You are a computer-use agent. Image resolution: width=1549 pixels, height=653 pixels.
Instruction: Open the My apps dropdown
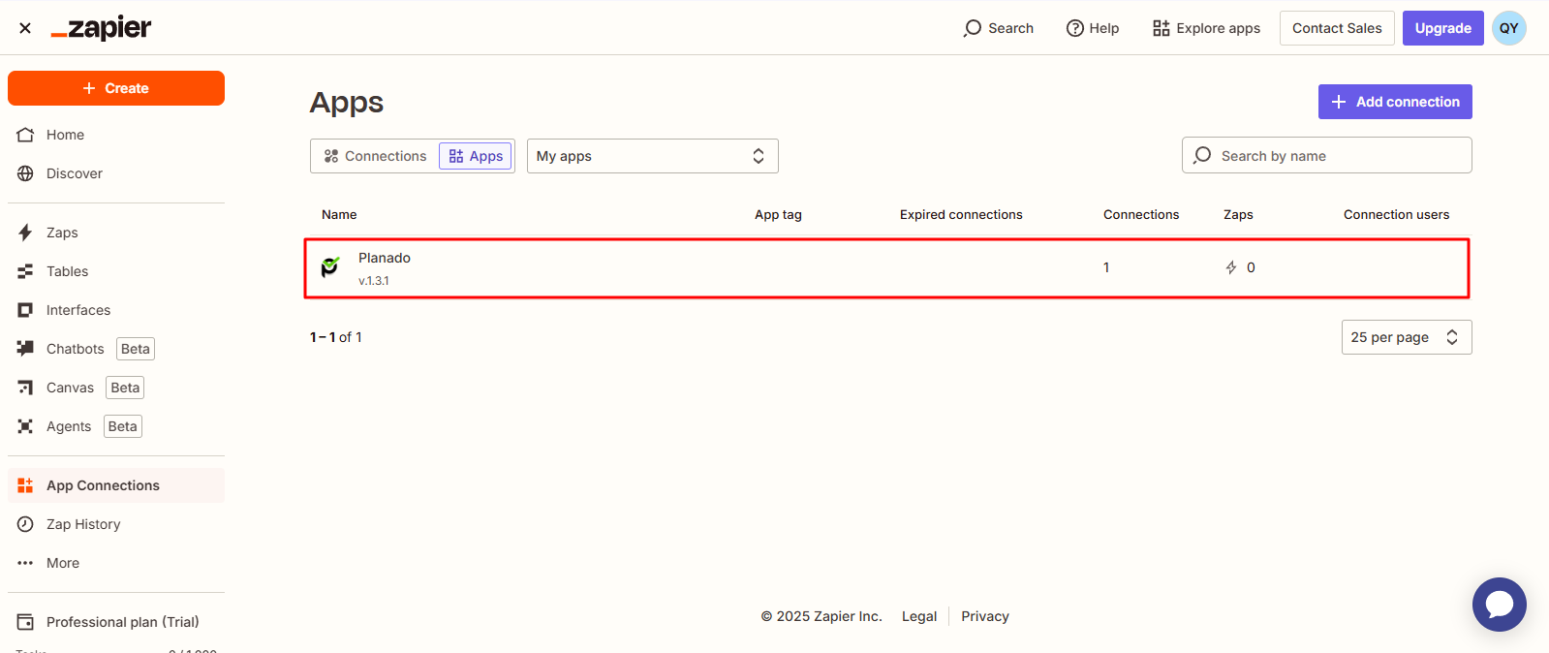tap(653, 156)
